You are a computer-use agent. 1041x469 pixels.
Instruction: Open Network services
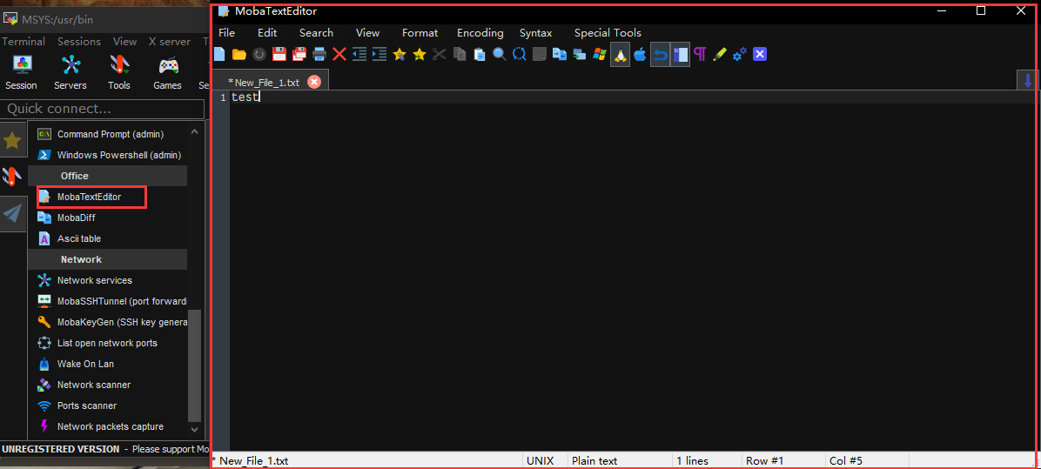pos(85,280)
